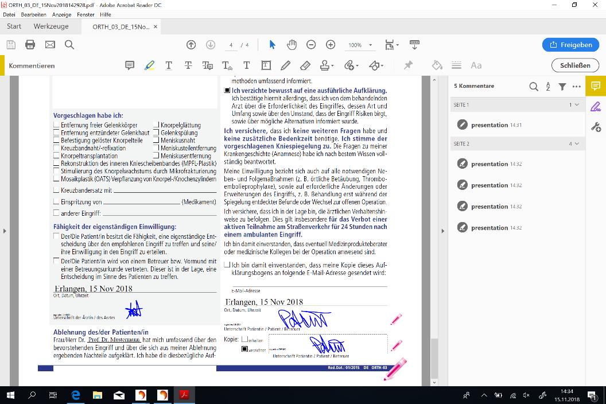Viewport: 606px width, 404px height.
Task: Click the zoom in plus icon
Action: (x=331, y=45)
